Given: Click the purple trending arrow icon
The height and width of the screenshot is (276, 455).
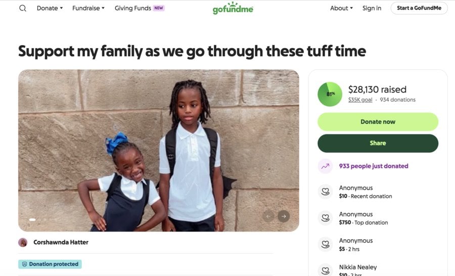Looking at the screenshot, I should 325,166.
